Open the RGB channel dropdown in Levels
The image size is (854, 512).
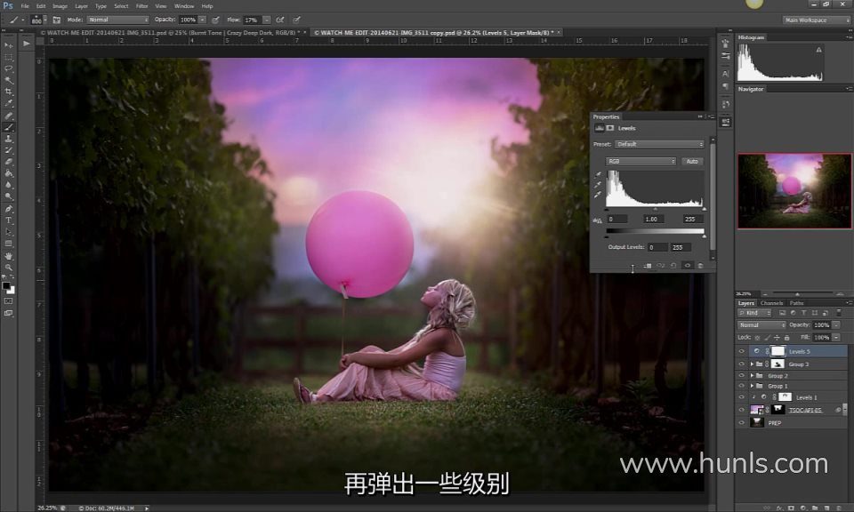click(x=640, y=162)
